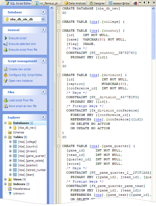The image size is (156, 206).
Task: Click the Miscellaneous icon in Explorer
Action: point(10,189)
